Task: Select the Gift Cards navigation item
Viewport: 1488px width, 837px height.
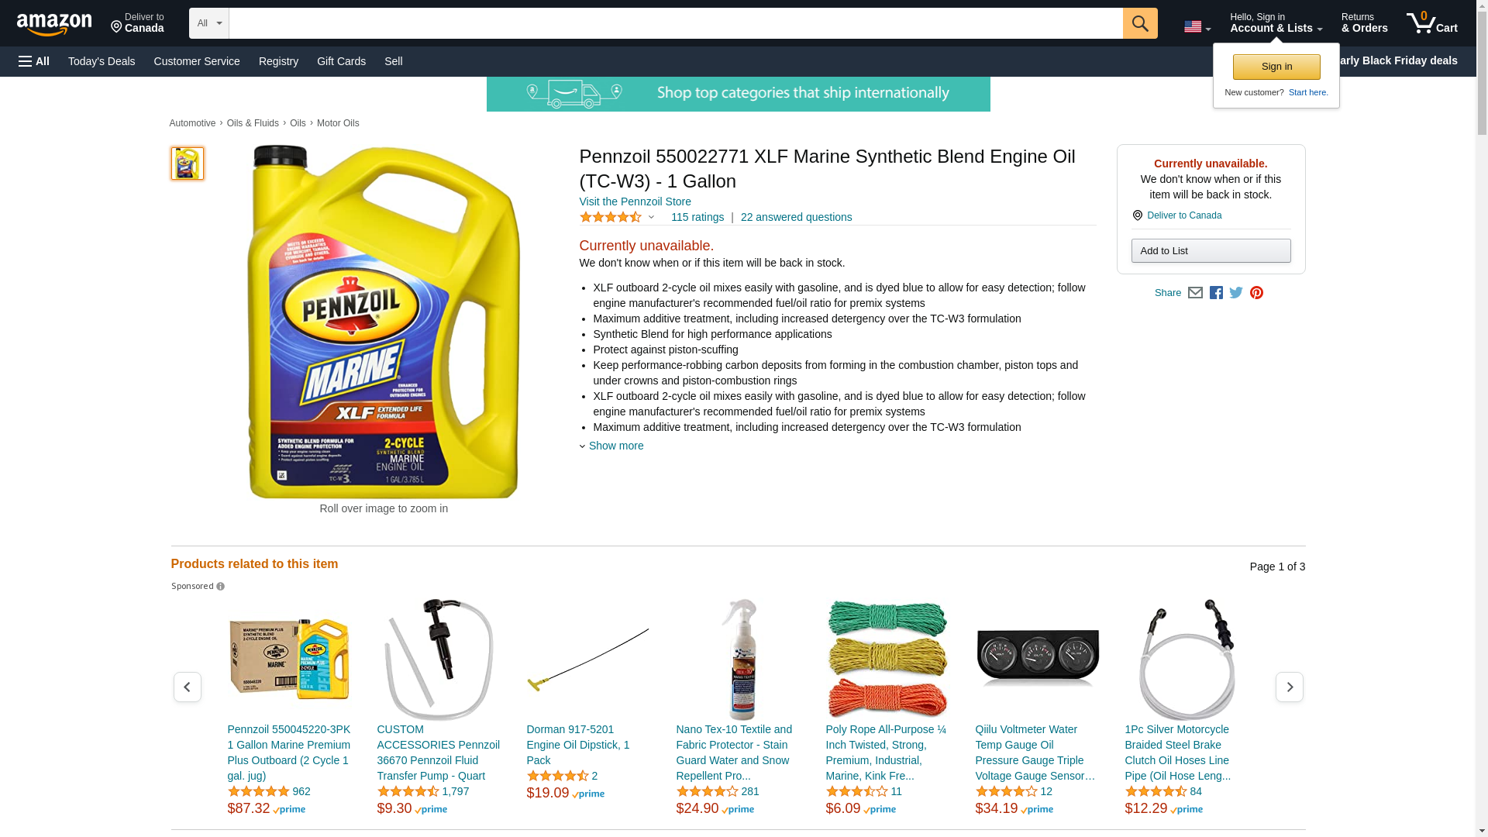Action: click(x=341, y=61)
